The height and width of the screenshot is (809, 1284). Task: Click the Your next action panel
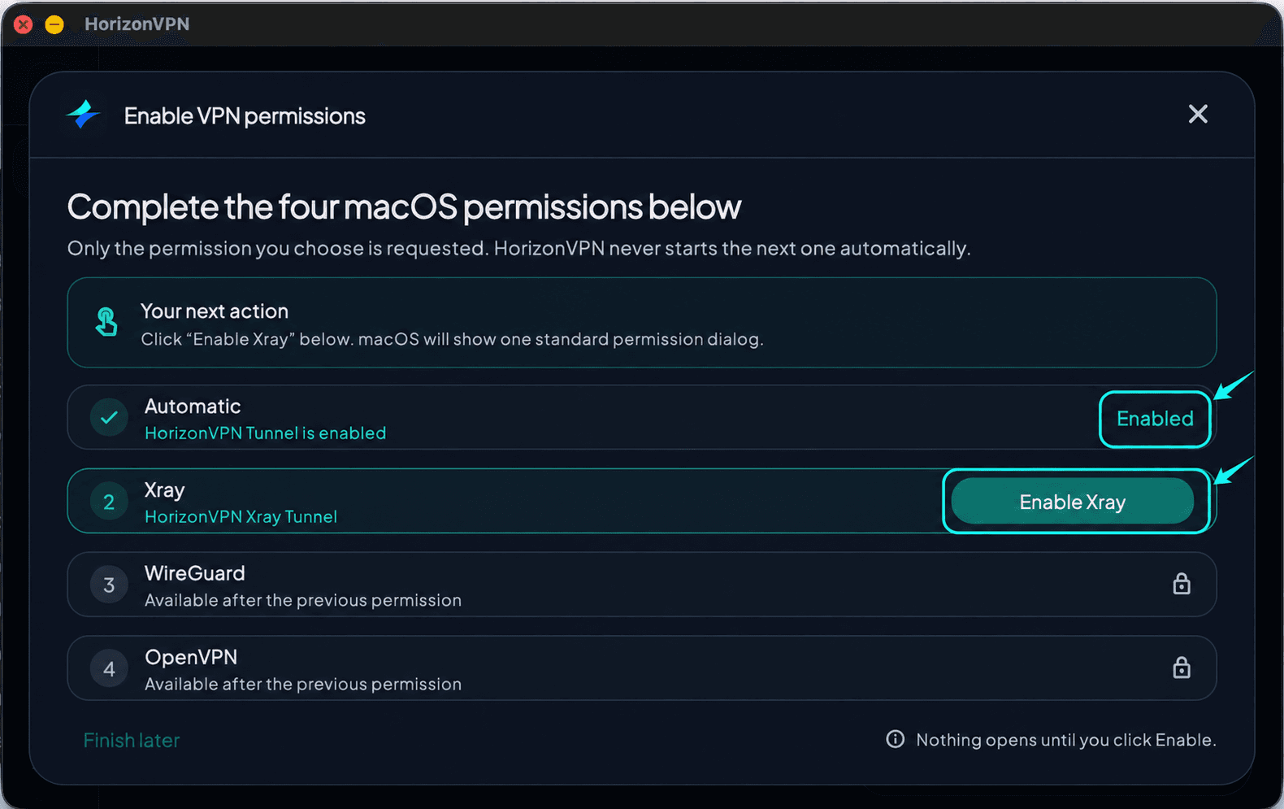coord(642,323)
